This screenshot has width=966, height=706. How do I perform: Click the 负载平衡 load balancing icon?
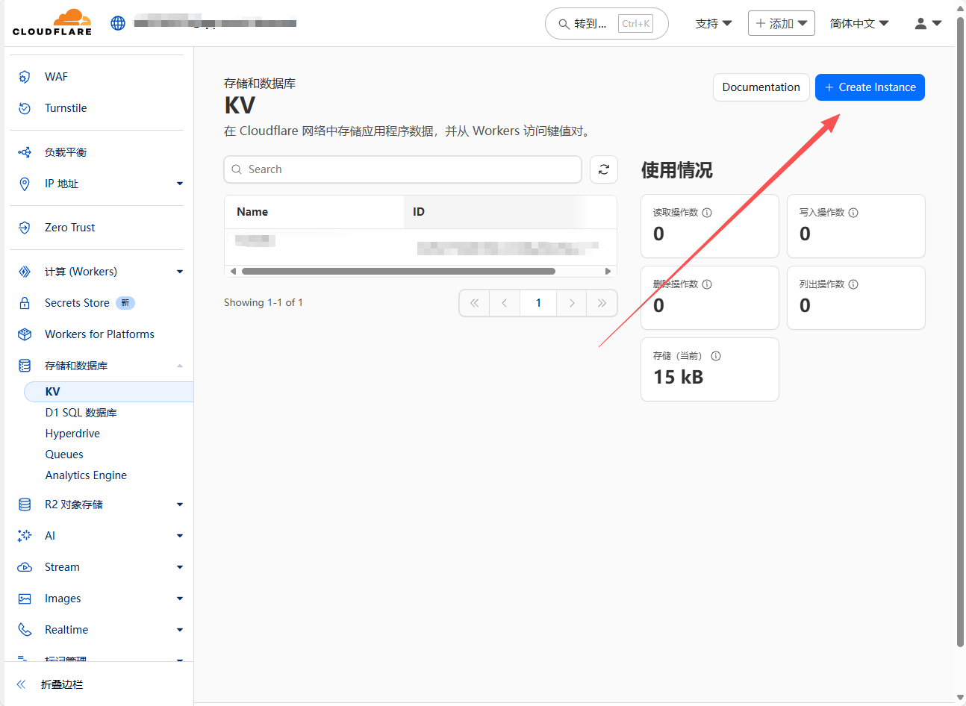(x=25, y=152)
